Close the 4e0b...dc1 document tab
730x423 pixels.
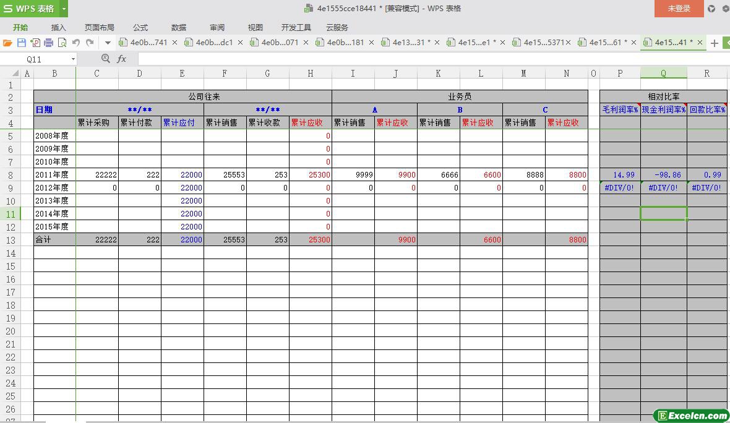click(240, 42)
